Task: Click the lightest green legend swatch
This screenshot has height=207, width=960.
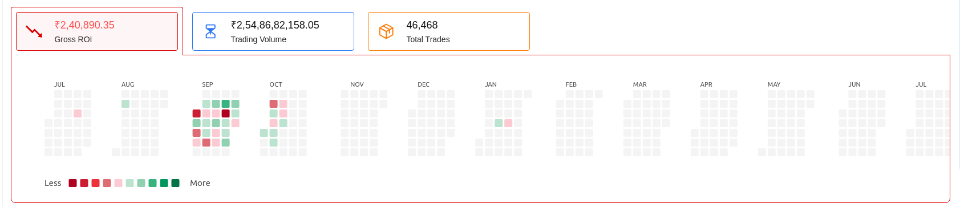Action: (129, 183)
